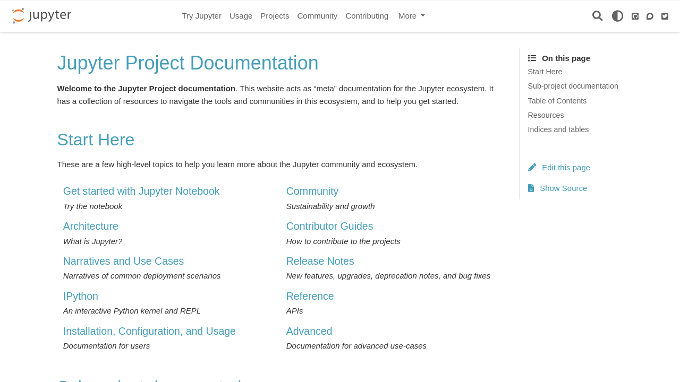This screenshot has height=382, width=680.
Task: Select Community in the top navbar
Action: coord(317,16)
